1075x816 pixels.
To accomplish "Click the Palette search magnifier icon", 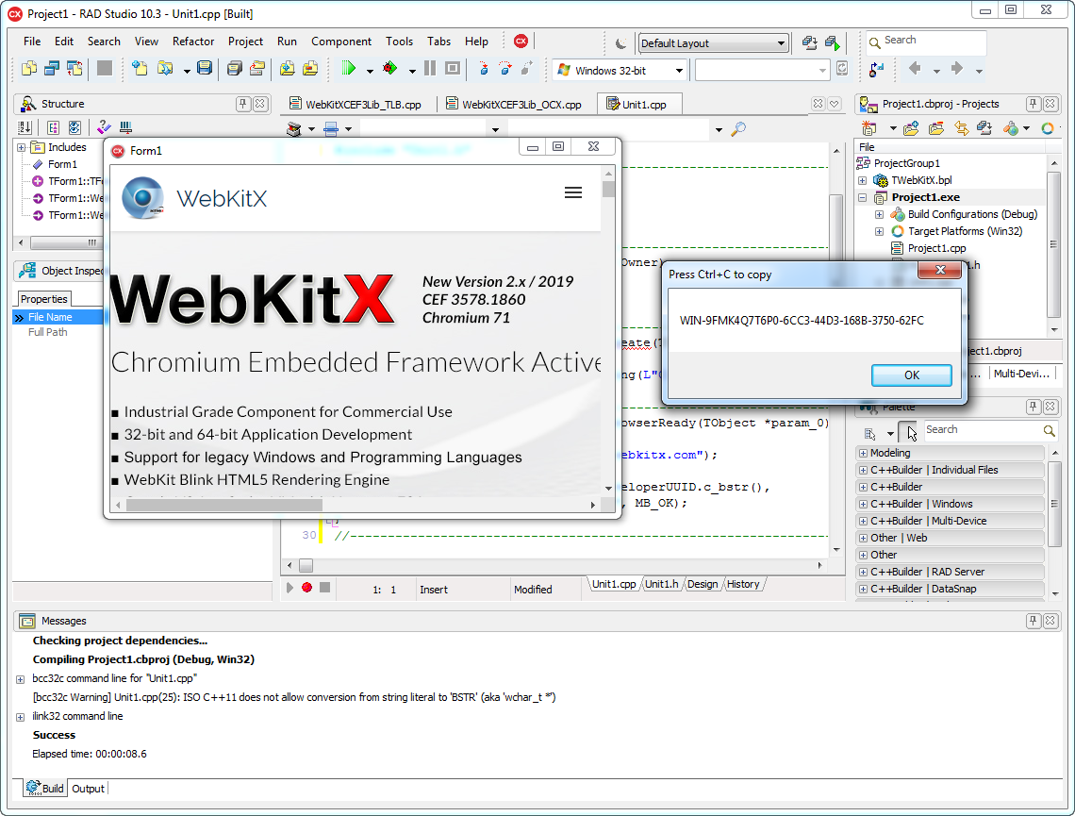I will [1049, 430].
